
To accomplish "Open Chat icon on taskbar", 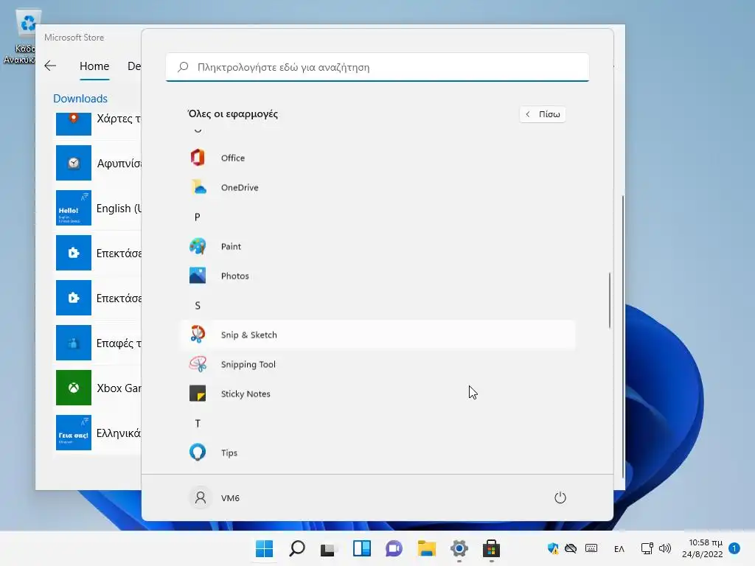I will (394, 548).
